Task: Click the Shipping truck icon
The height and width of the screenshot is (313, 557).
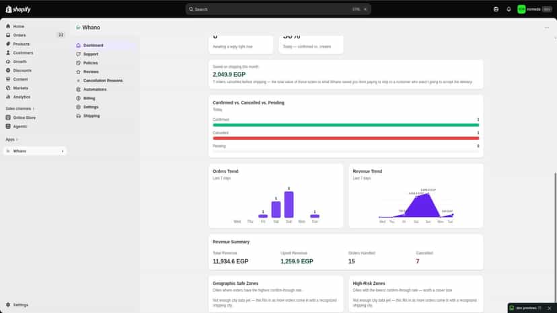Action: click(x=79, y=116)
